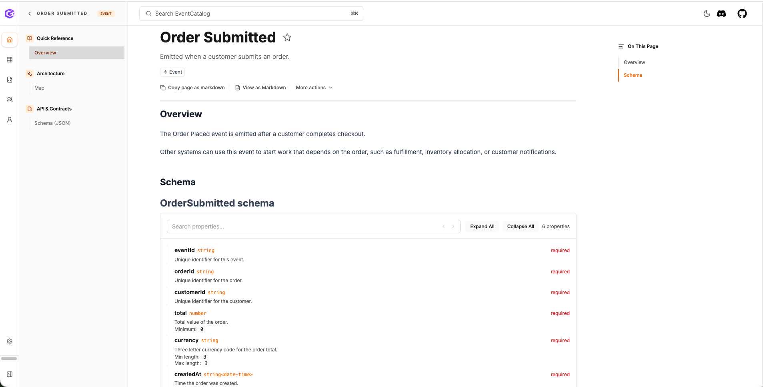This screenshot has height=387, width=763.
Task: Click the '6 properties' count label
Action: pyautogui.click(x=556, y=227)
